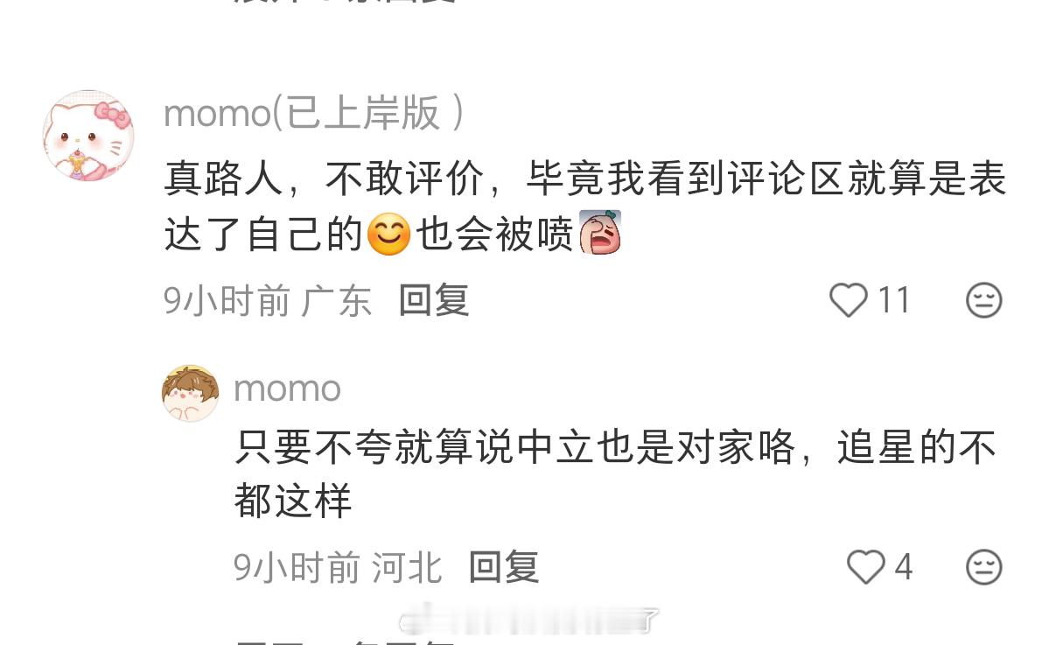1063x645 pixels.
Task: Tap 回复 next to 9小时前 河北
Action: click(504, 567)
